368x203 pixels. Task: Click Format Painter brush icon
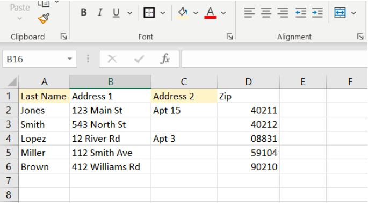[x=44, y=19]
